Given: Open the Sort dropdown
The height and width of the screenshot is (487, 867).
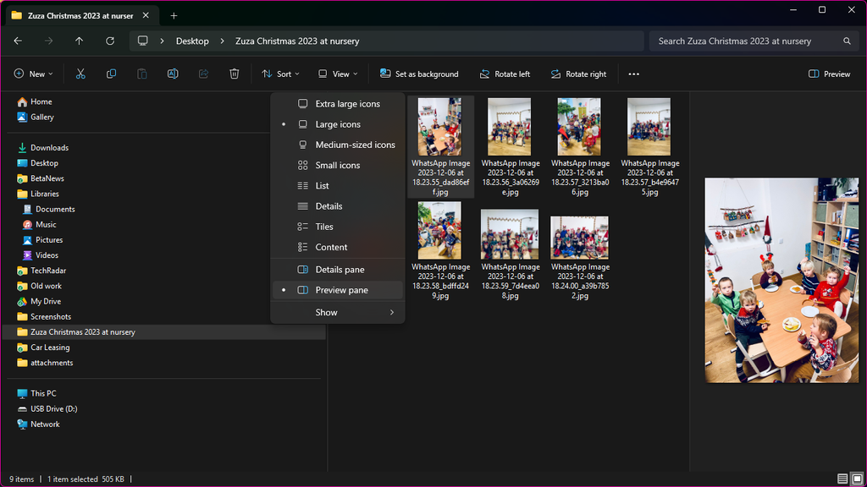Looking at the screenshot, I should point(280,74).
